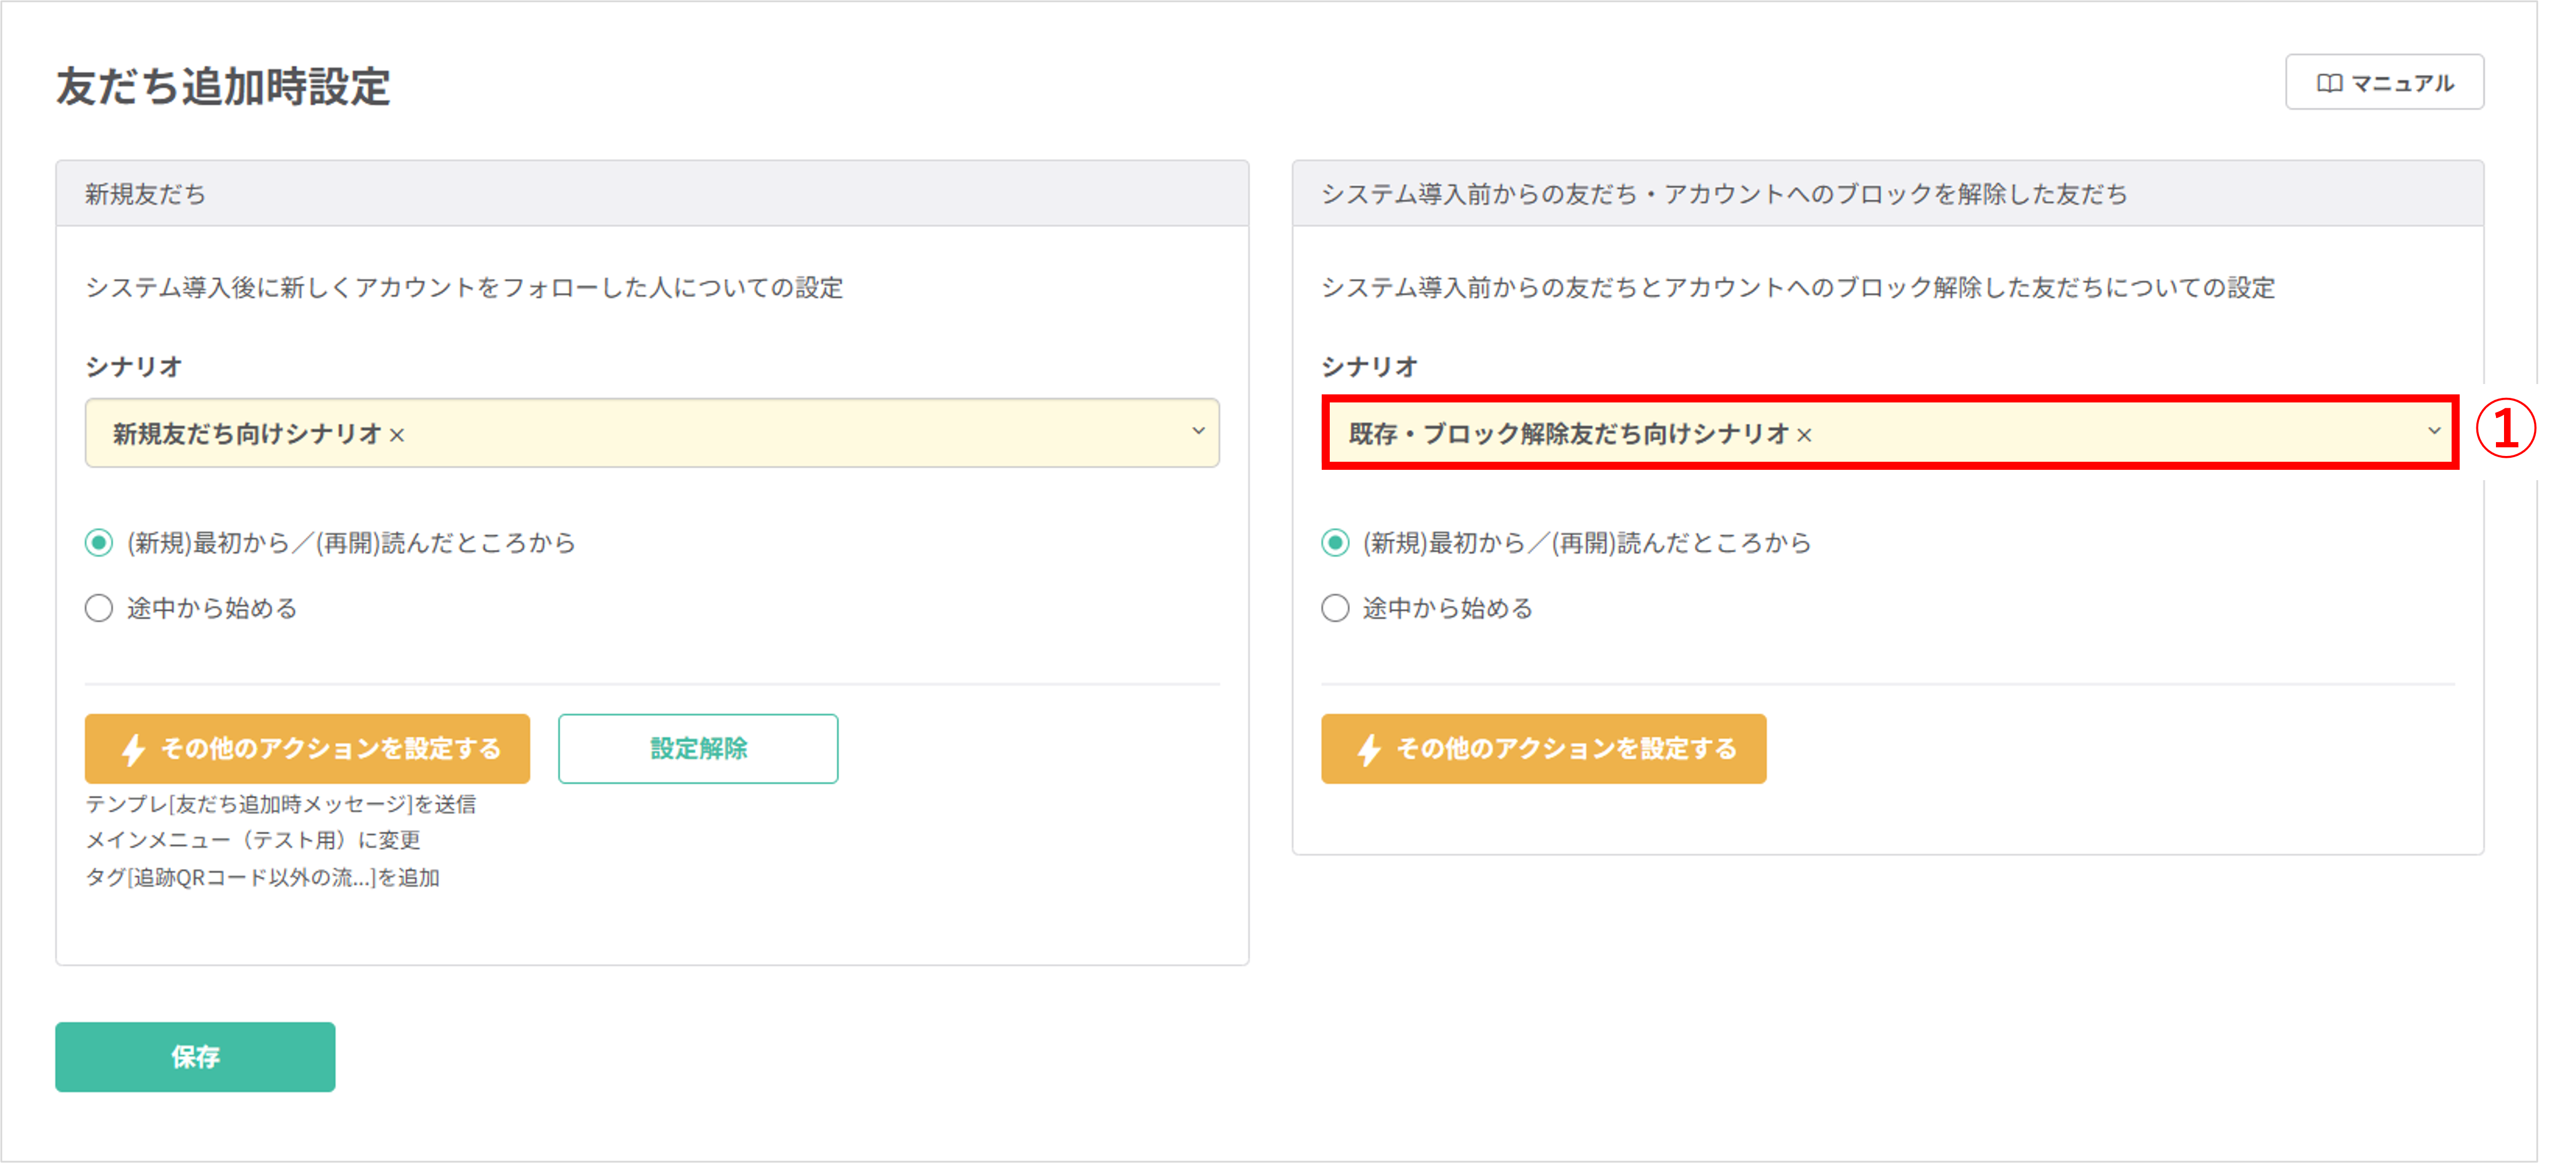
Task: Expand the 新規友だち scenario dropdown arrow
Action: 1198,431
